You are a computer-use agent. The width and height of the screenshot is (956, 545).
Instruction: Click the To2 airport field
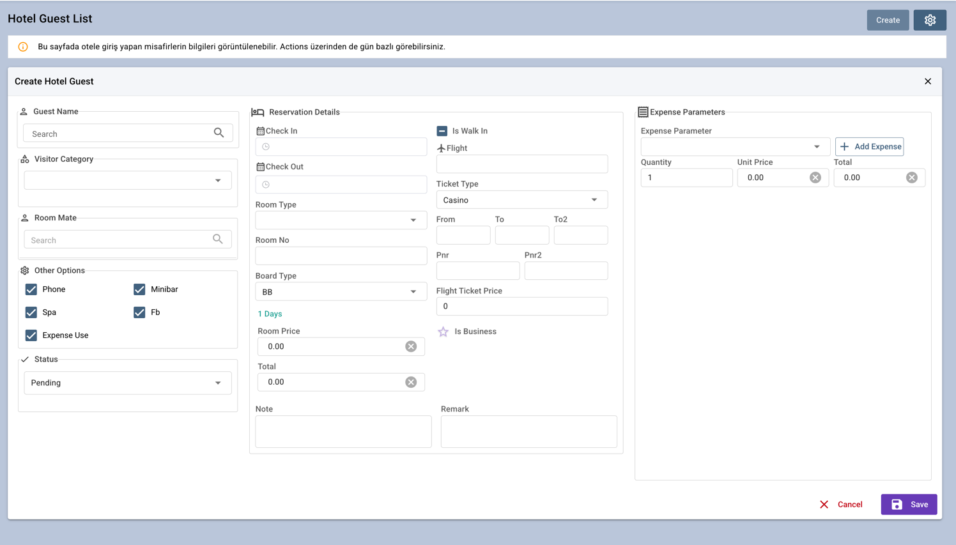pyautogui.click(x=581, y=235)
